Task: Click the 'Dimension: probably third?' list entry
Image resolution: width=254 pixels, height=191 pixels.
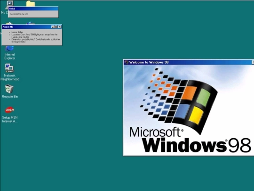Action: [36, 41]
